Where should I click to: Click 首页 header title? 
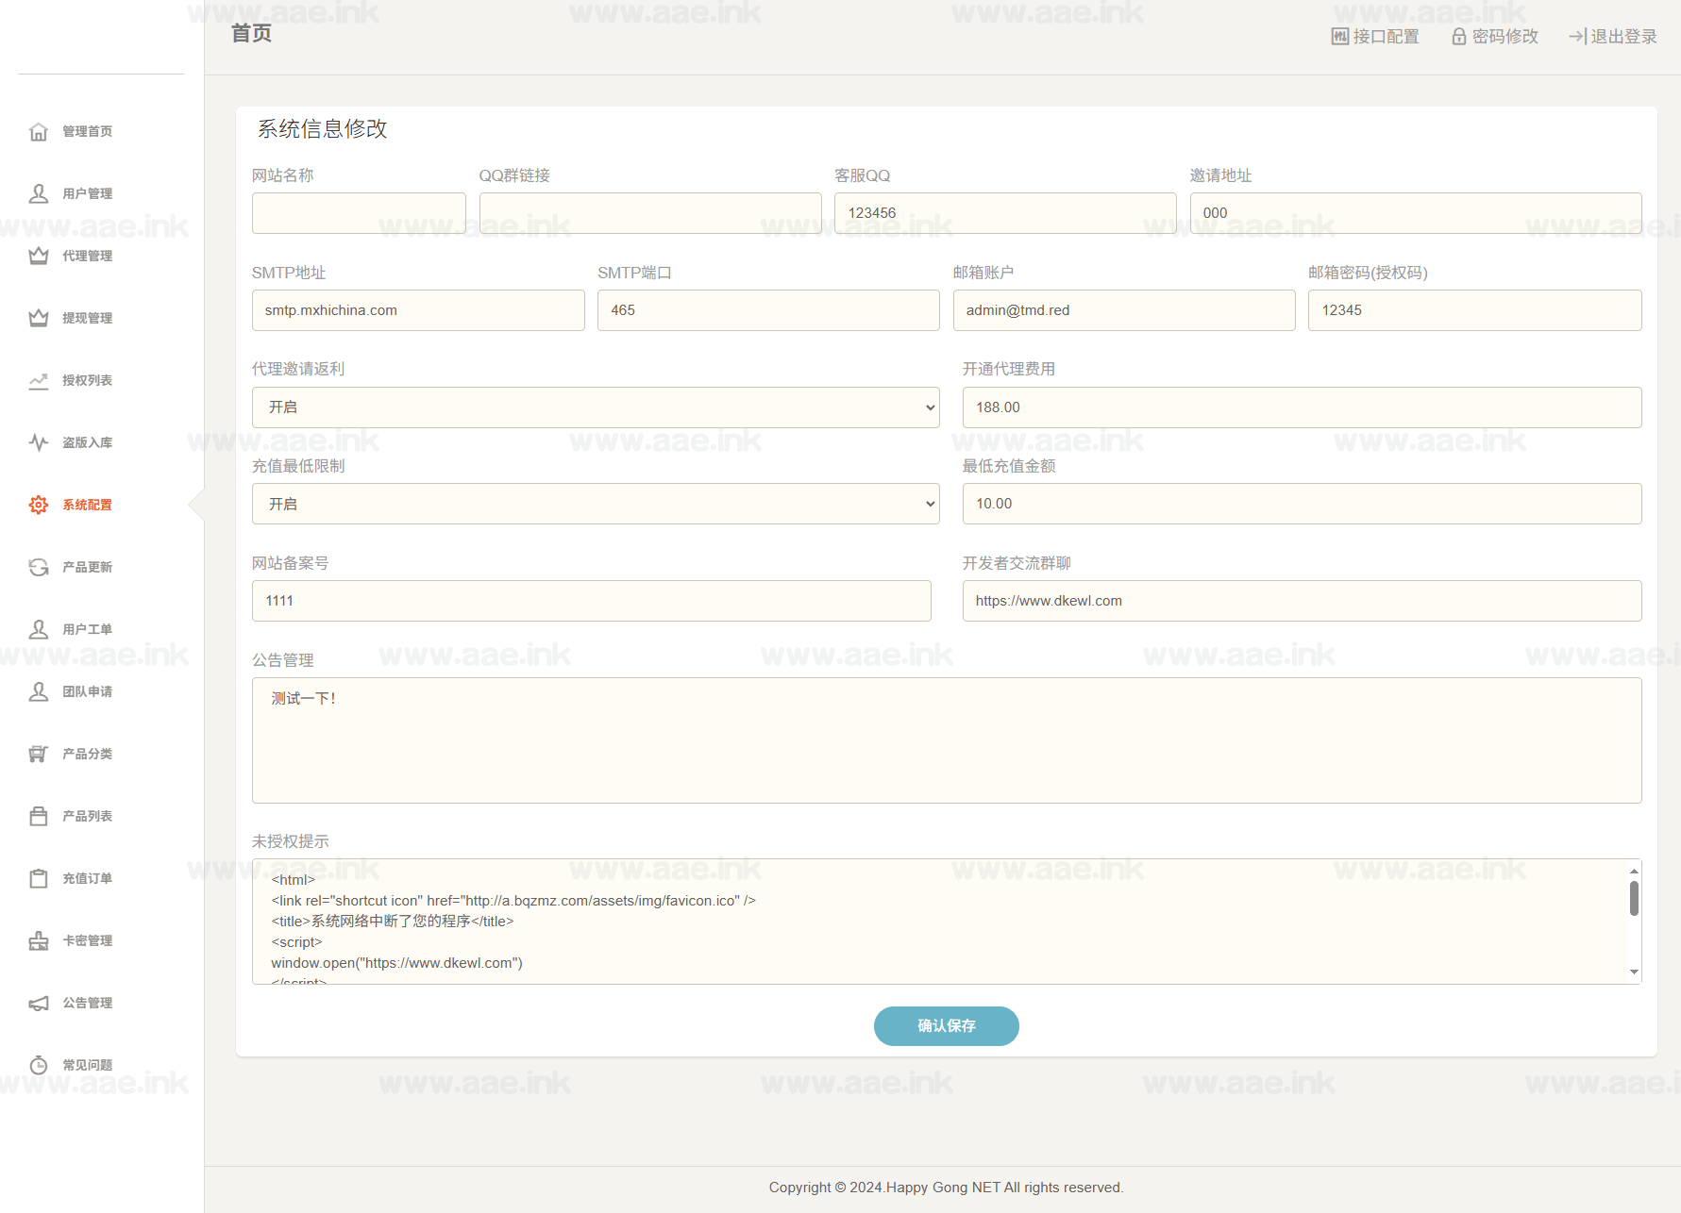252,33
